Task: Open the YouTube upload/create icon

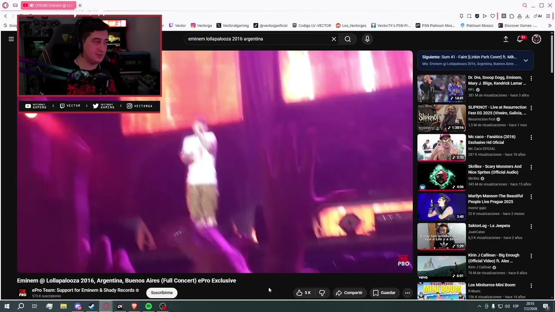Action: click(506, 39)
